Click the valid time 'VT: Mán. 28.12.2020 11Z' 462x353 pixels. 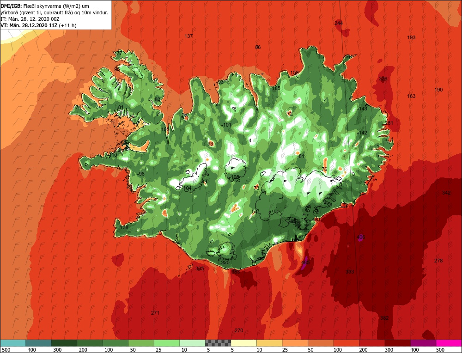(x=29, y=25)
